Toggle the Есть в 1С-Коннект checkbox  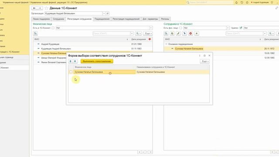53,28
